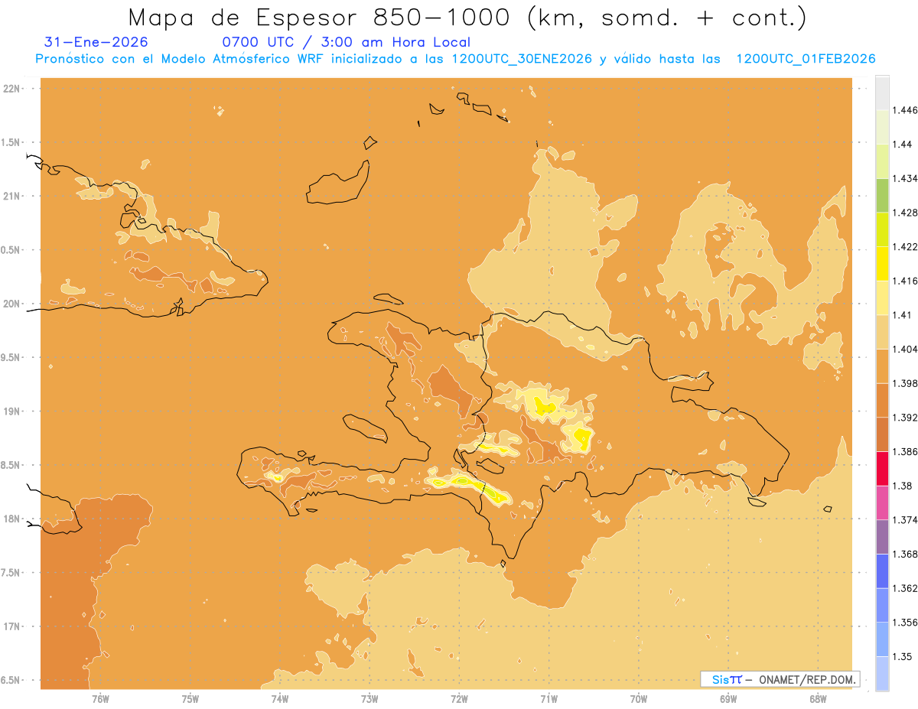This screenshot has height=709, width=918.
Task: Click the '76W' longitude label
Action: tap(100, 698)
